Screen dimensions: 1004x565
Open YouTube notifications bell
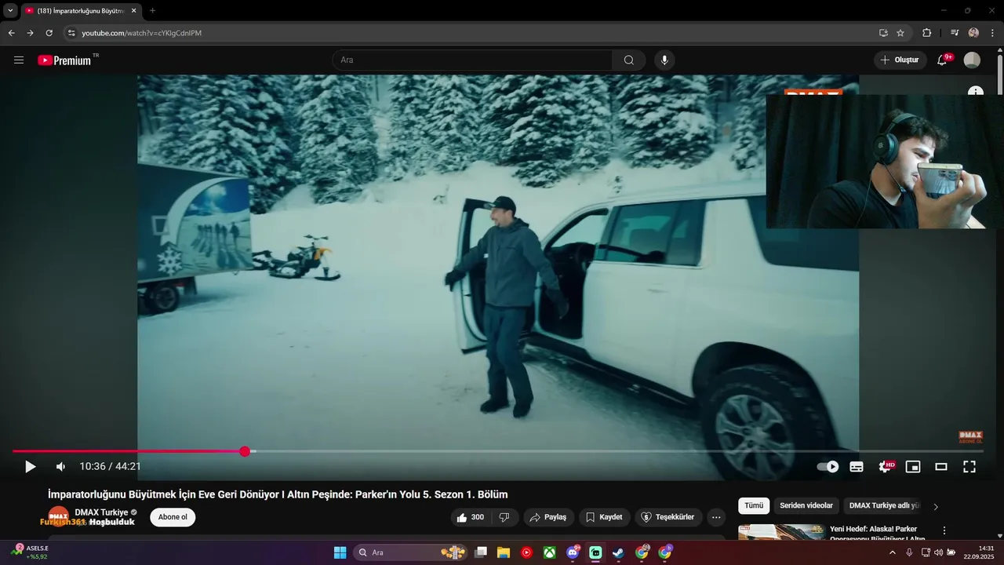pyautogui.click(x=943, y=60)
